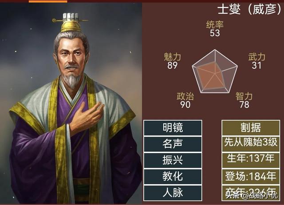Image resolution: width=284 pixels, height=205 pixels.
Task: Click the 士燮（威彦）name title
Action: tap(249, 9)
